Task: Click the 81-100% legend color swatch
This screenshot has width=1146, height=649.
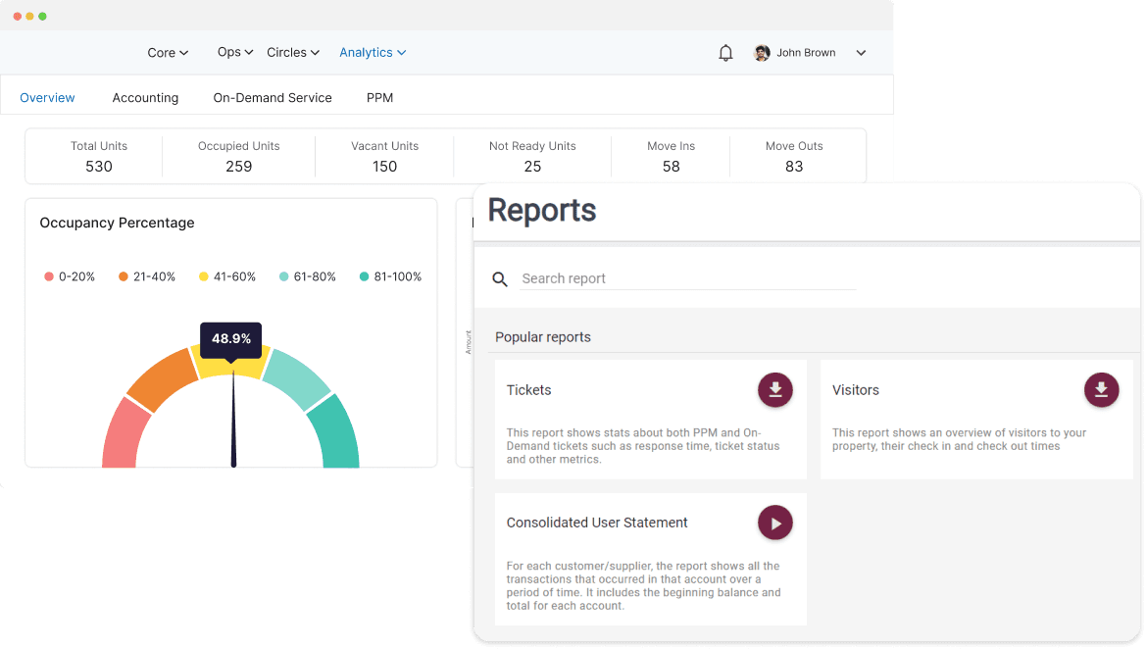Action: coord(362,276)
